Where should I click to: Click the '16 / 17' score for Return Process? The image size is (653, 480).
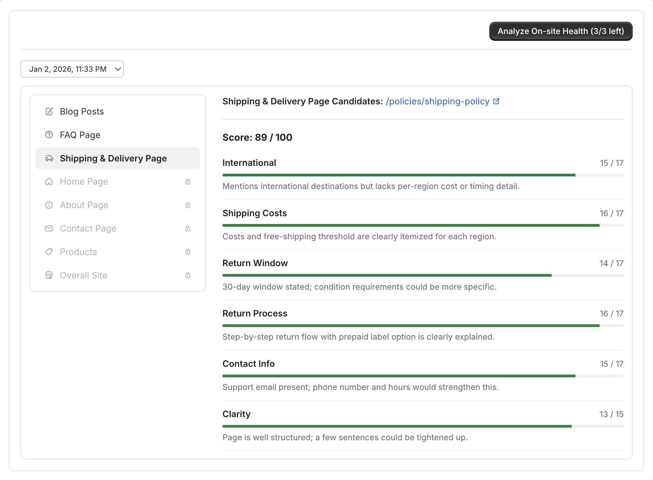click(612, 314)
